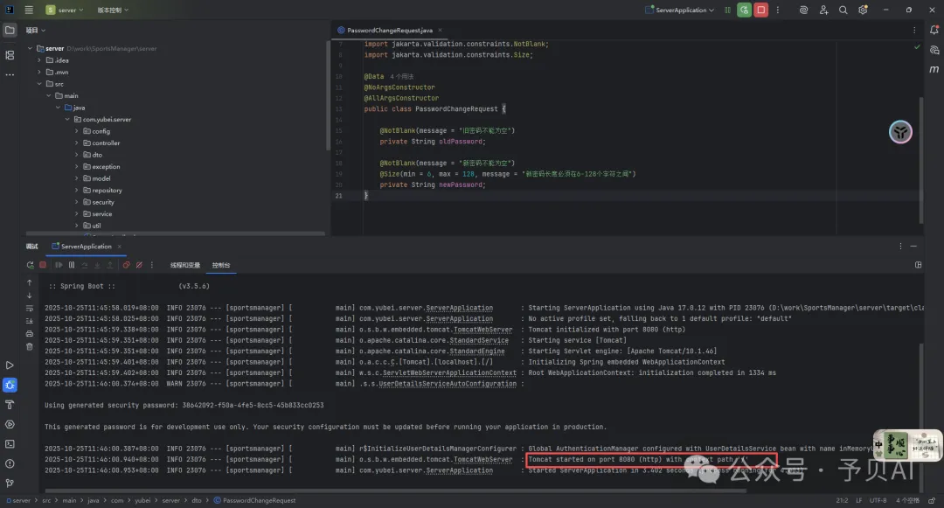Screen dimensions: 944x508
Task: Open the ServerApplication run configuration dropdown
Action: (x=680, y=10)
